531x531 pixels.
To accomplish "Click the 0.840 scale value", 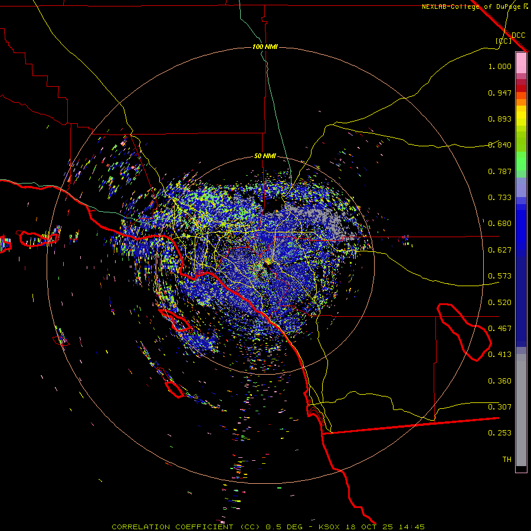I will [500, 145].
